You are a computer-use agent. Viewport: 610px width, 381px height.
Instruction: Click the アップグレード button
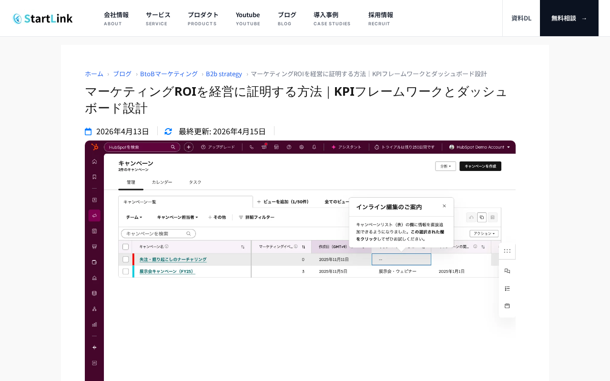point(218,147)
